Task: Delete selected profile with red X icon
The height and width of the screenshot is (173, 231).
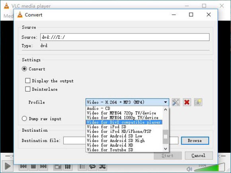Action: pyautogui.click(x=187, y=102)
